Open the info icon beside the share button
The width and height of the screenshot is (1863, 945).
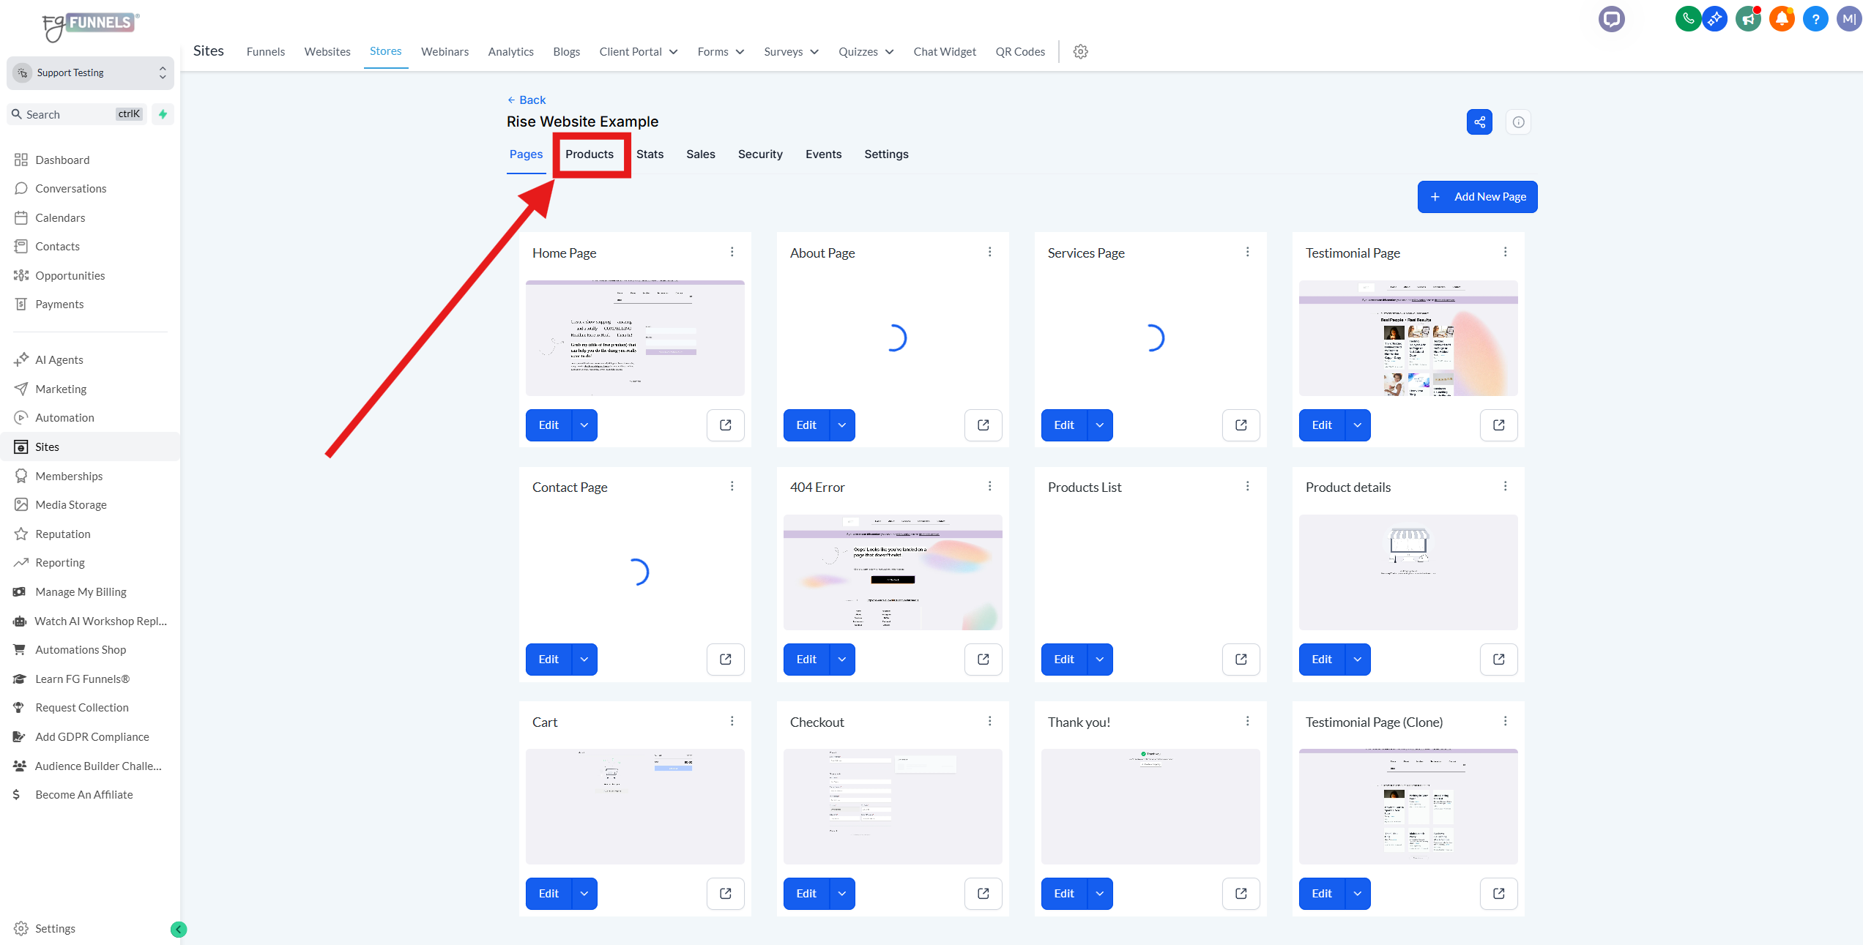[x=1518, y=122]
